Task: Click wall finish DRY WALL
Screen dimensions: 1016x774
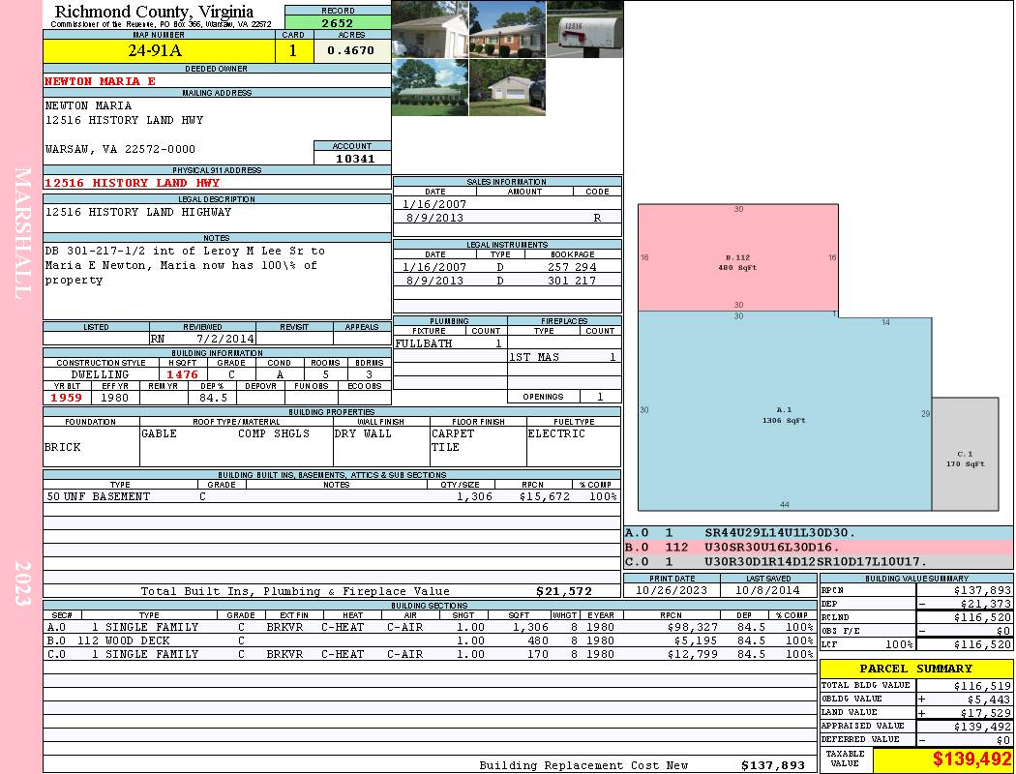Action: tap(363, 433)
